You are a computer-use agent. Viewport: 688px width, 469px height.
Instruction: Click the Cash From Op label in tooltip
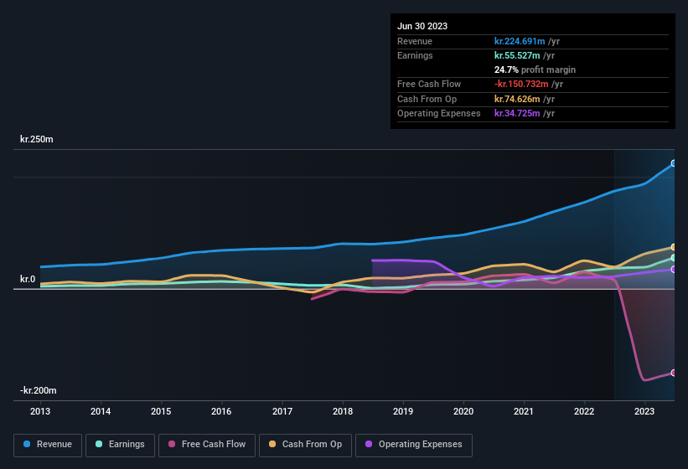(427, 99)
